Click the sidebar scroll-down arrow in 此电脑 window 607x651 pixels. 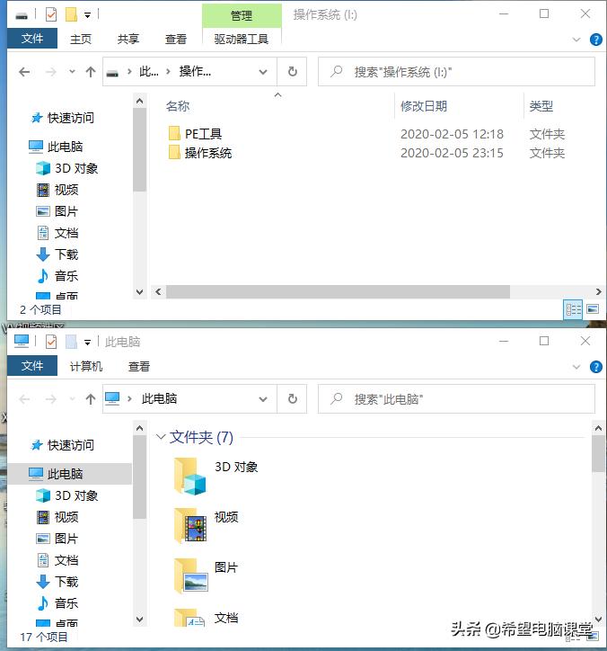140,619
